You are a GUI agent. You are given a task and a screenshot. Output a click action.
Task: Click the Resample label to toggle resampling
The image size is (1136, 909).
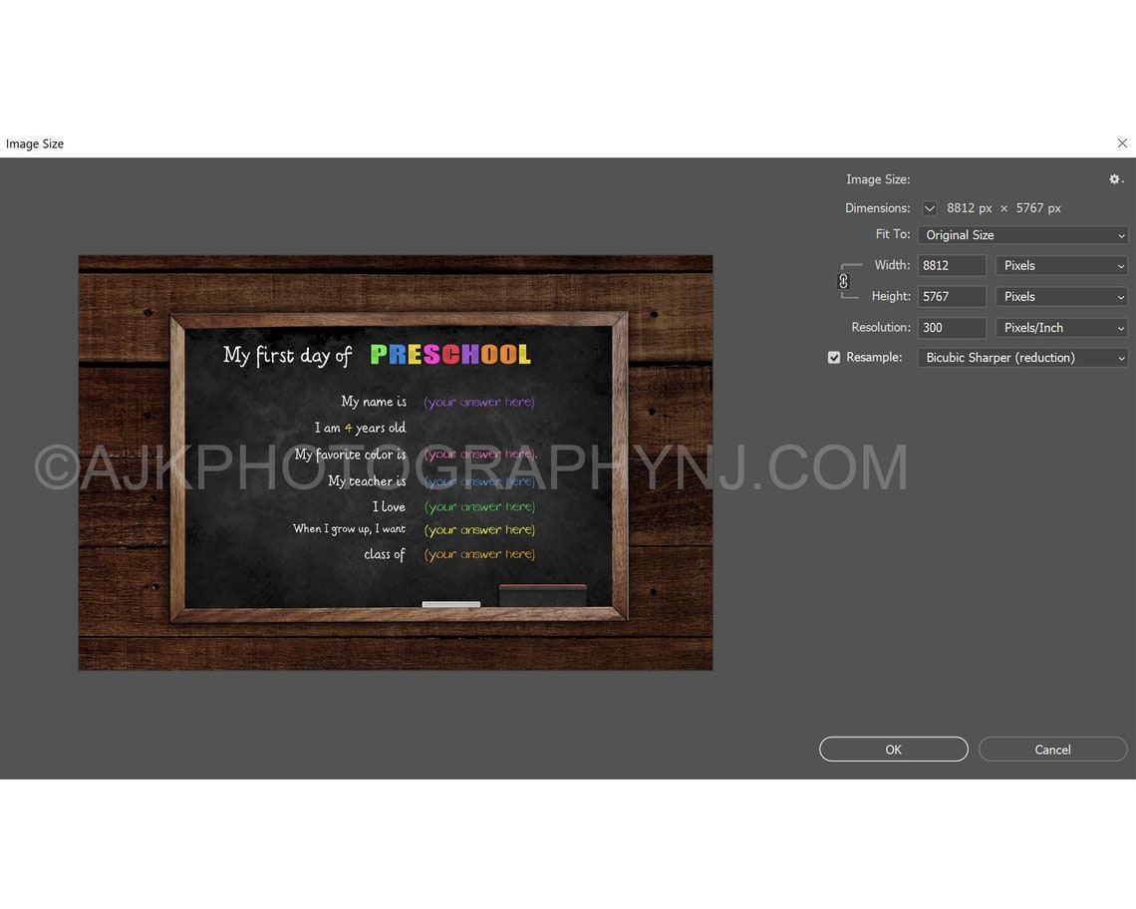tap(876, 357)
